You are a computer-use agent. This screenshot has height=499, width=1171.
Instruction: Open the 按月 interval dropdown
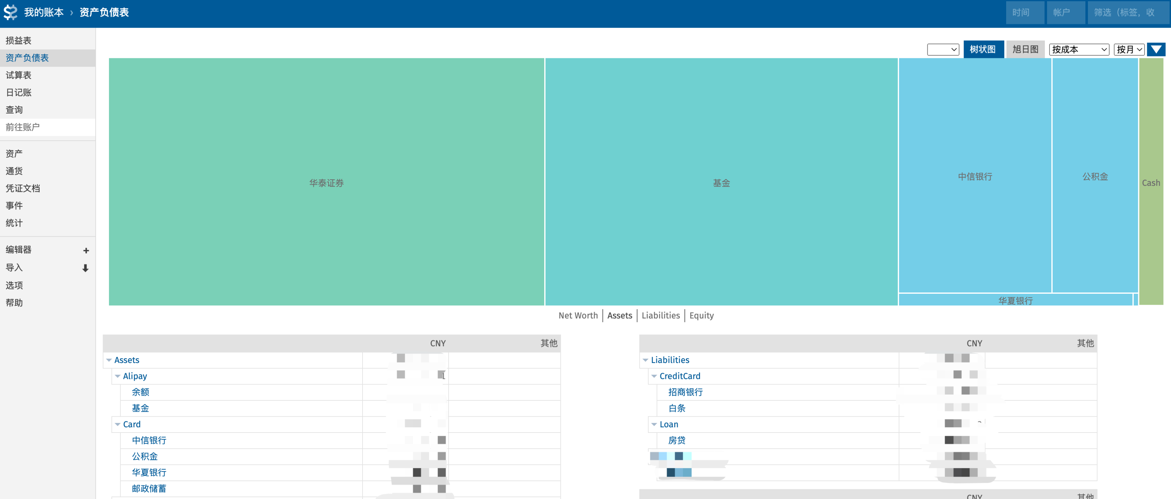(x=1129, y=50)
